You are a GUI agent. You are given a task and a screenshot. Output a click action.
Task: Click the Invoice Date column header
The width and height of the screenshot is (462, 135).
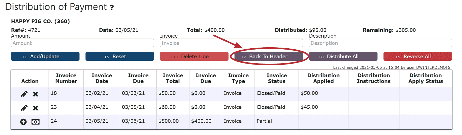point(102,78)
